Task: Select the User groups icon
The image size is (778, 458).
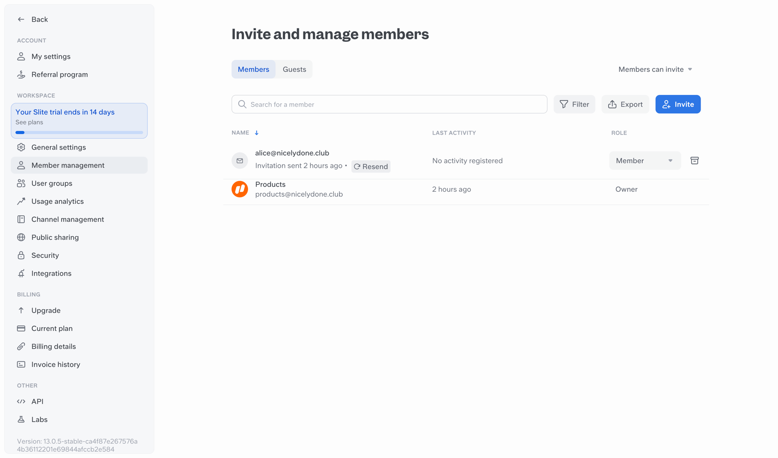Action: point(21,183)
